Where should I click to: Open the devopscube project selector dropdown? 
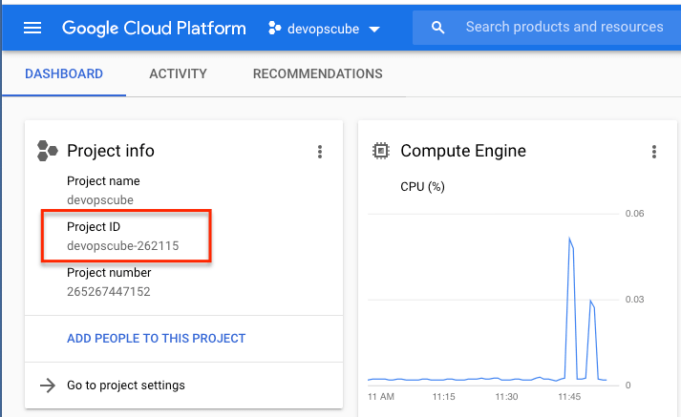point(324,29)
